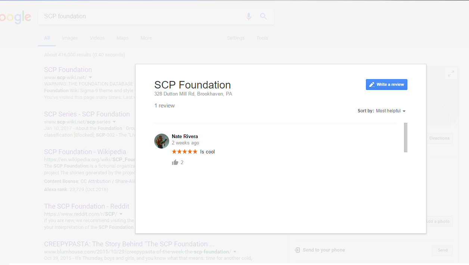Select the All results tab
469x265 pixels.
47,38
